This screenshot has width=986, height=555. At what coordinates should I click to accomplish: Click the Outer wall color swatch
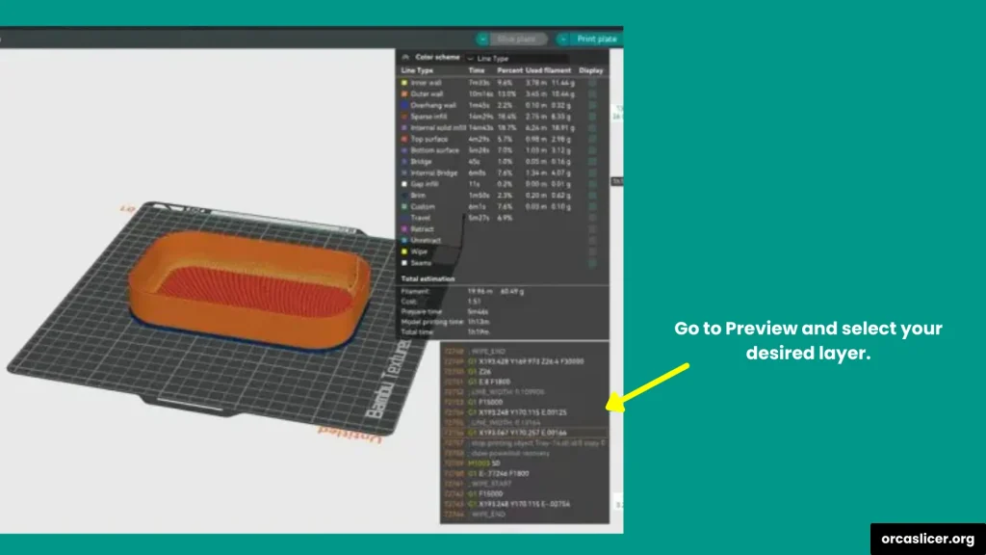(x=404, y=93)
